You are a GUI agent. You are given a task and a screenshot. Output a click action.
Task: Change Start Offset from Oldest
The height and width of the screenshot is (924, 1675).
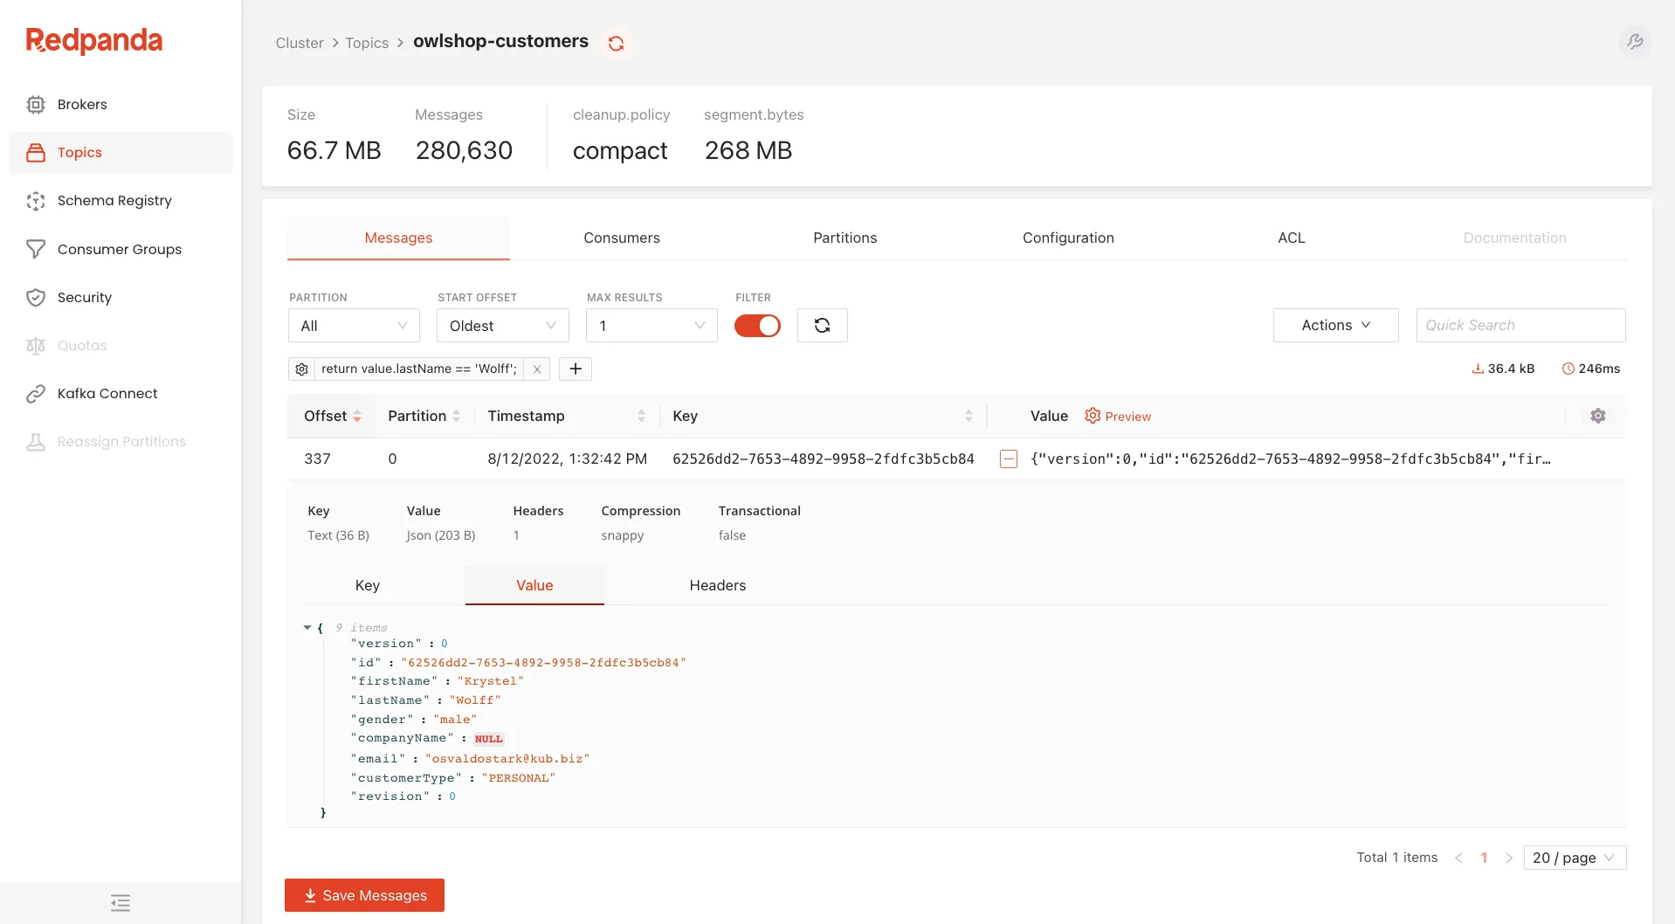[501, 325]
